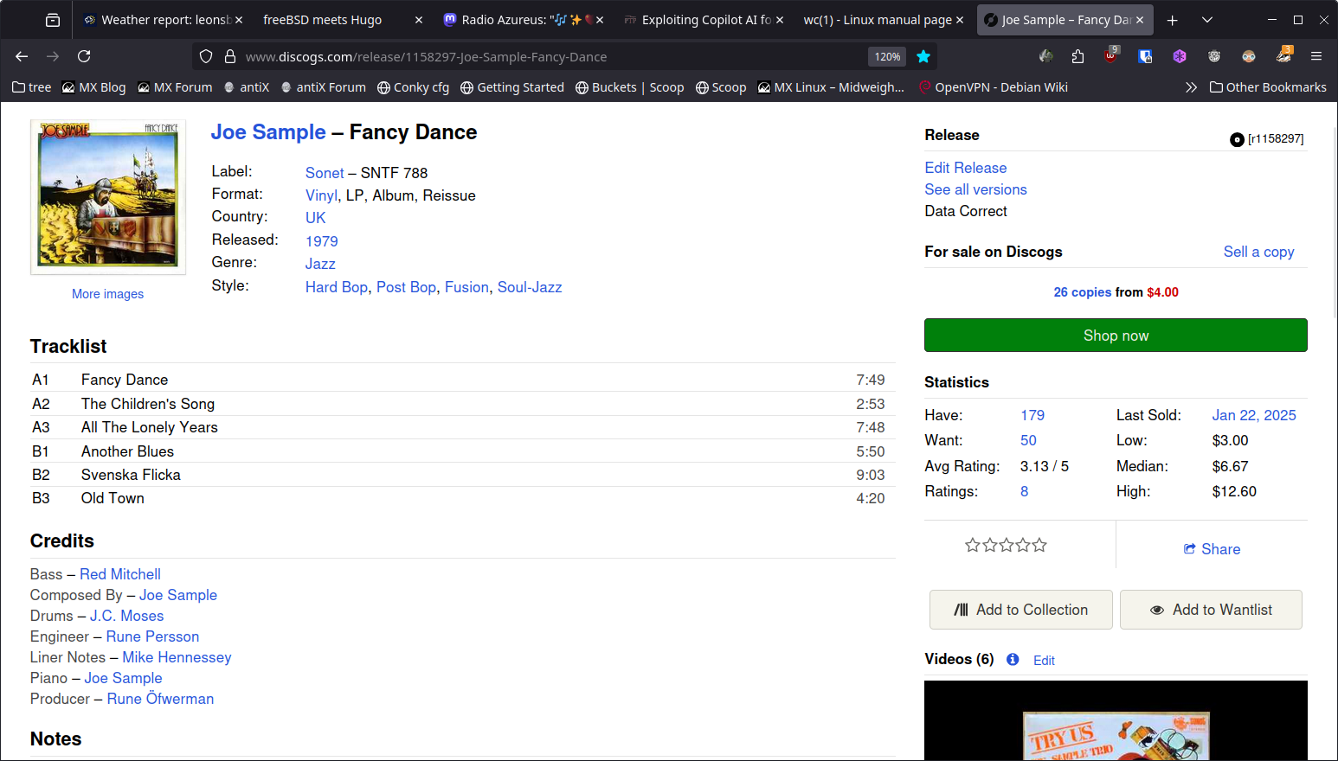Click Add to Collection button
Image resolution: width=1338 pixels, height=761 pixels.
(1021, 610)
